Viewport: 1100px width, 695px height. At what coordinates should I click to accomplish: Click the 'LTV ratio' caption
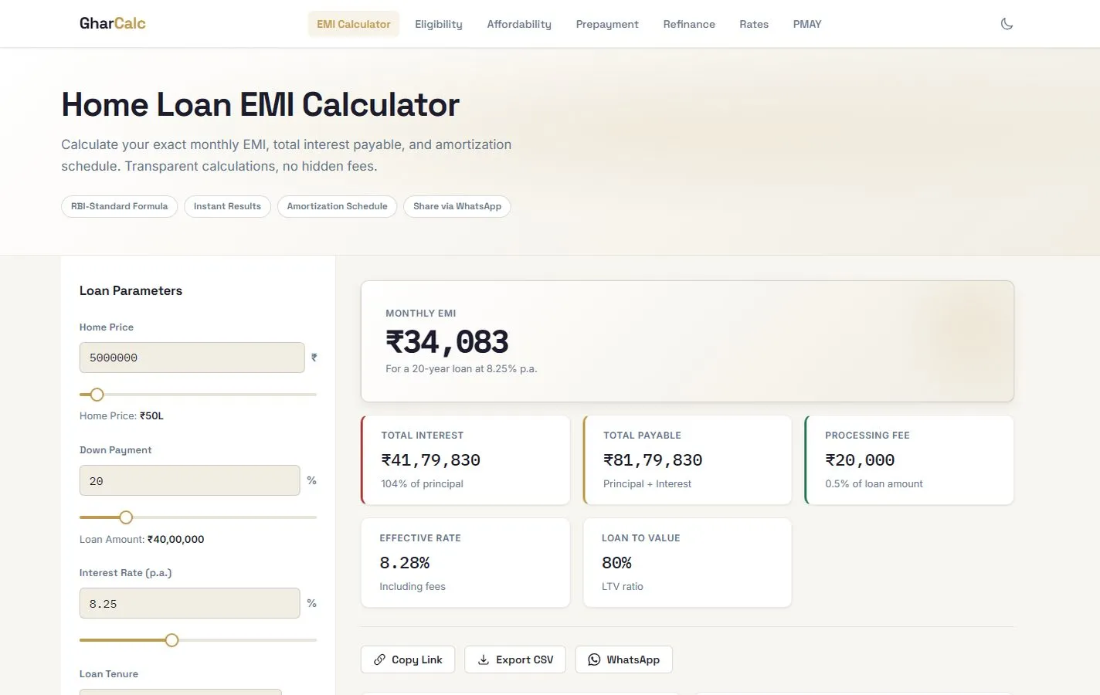pyautogui.click(x=623, y=586)
